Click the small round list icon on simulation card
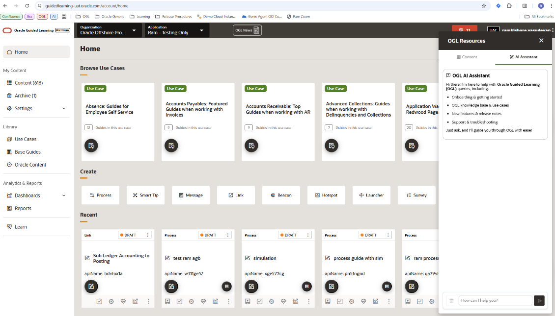 click(x=306, y=286)
